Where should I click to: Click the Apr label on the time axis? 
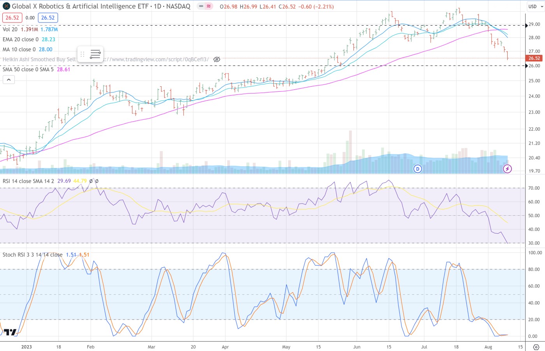tap(225, 347)
